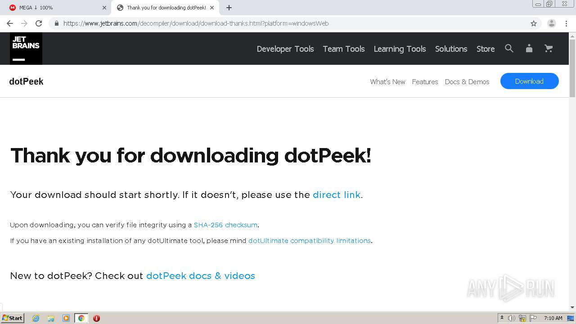Show desktop button at taskbar end
This screenshot has width=576, height=324.
[x=571, y=318]
